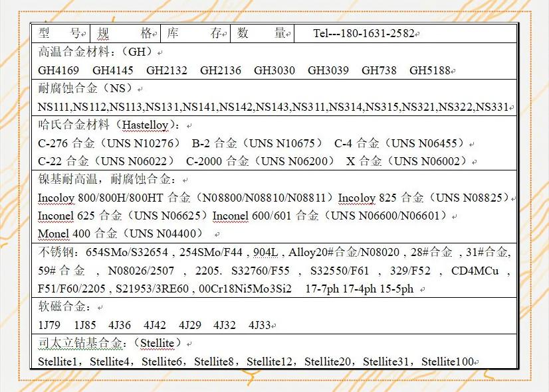549x392 pixels.
Task: Click the entry Stellite100
Action: 447,361
